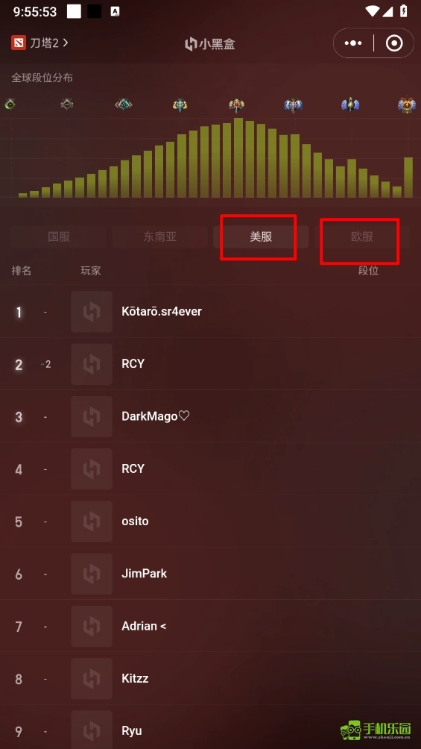
Task: Tap the rightmost bar in distribution chart
Action: pyautogui.click(x=408, y=178)
